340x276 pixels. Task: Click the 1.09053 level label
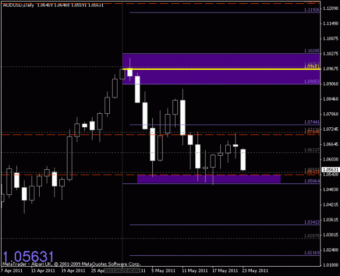(312, 81)
